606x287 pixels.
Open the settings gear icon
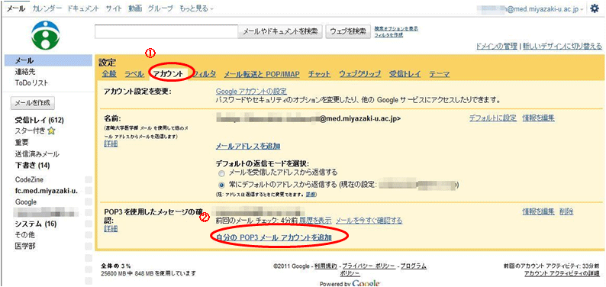pos(595,9)
